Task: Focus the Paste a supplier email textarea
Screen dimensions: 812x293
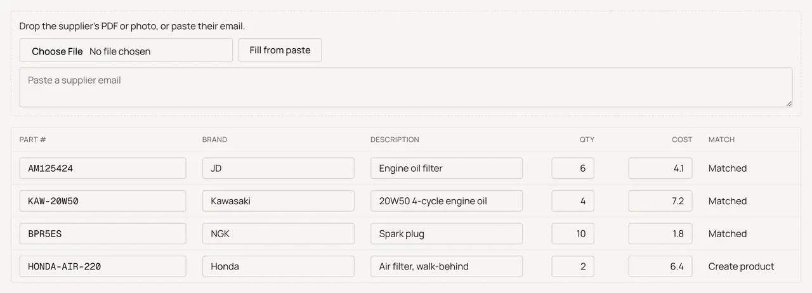Action: click(x=406, y=88)
